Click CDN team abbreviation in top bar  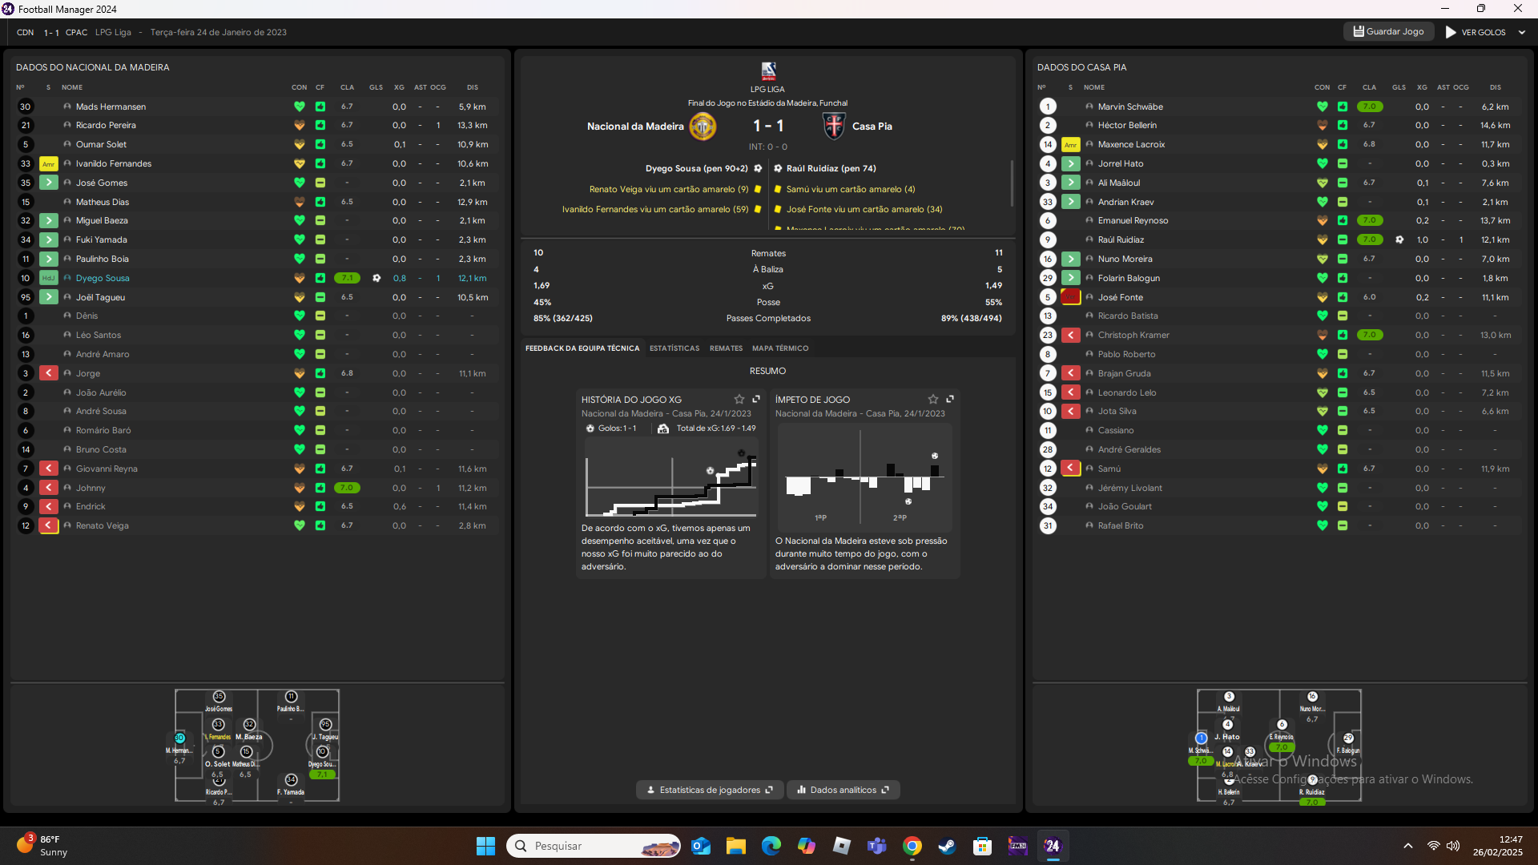(x=26, y=32)
